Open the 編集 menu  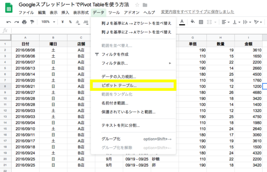(x=42, y=12)
